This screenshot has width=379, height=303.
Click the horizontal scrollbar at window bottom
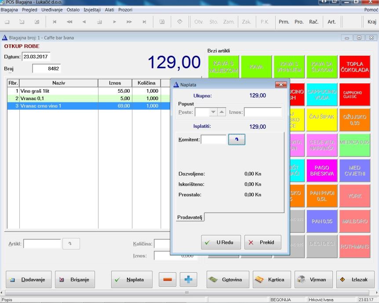tap(186, 292)
